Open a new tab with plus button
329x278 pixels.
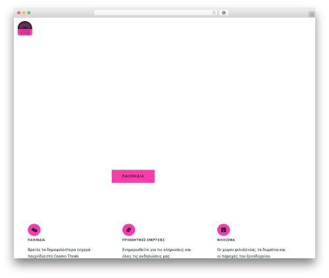[312, 14]
